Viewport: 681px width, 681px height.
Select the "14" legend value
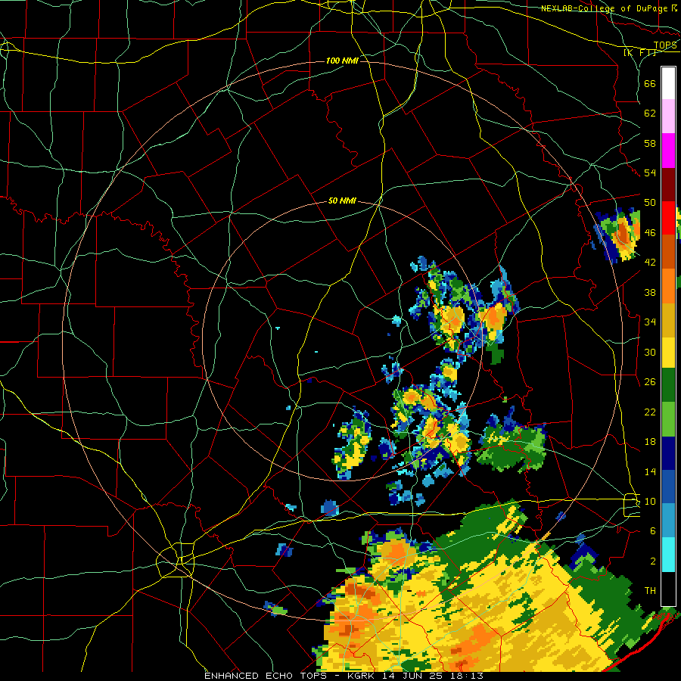pos(650,471)
